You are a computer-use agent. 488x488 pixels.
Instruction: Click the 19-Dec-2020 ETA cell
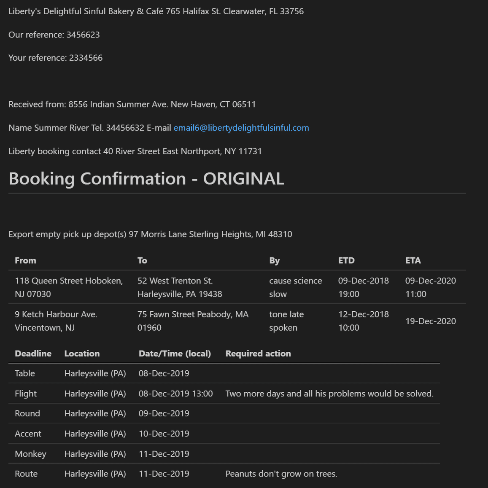(430, 321)
